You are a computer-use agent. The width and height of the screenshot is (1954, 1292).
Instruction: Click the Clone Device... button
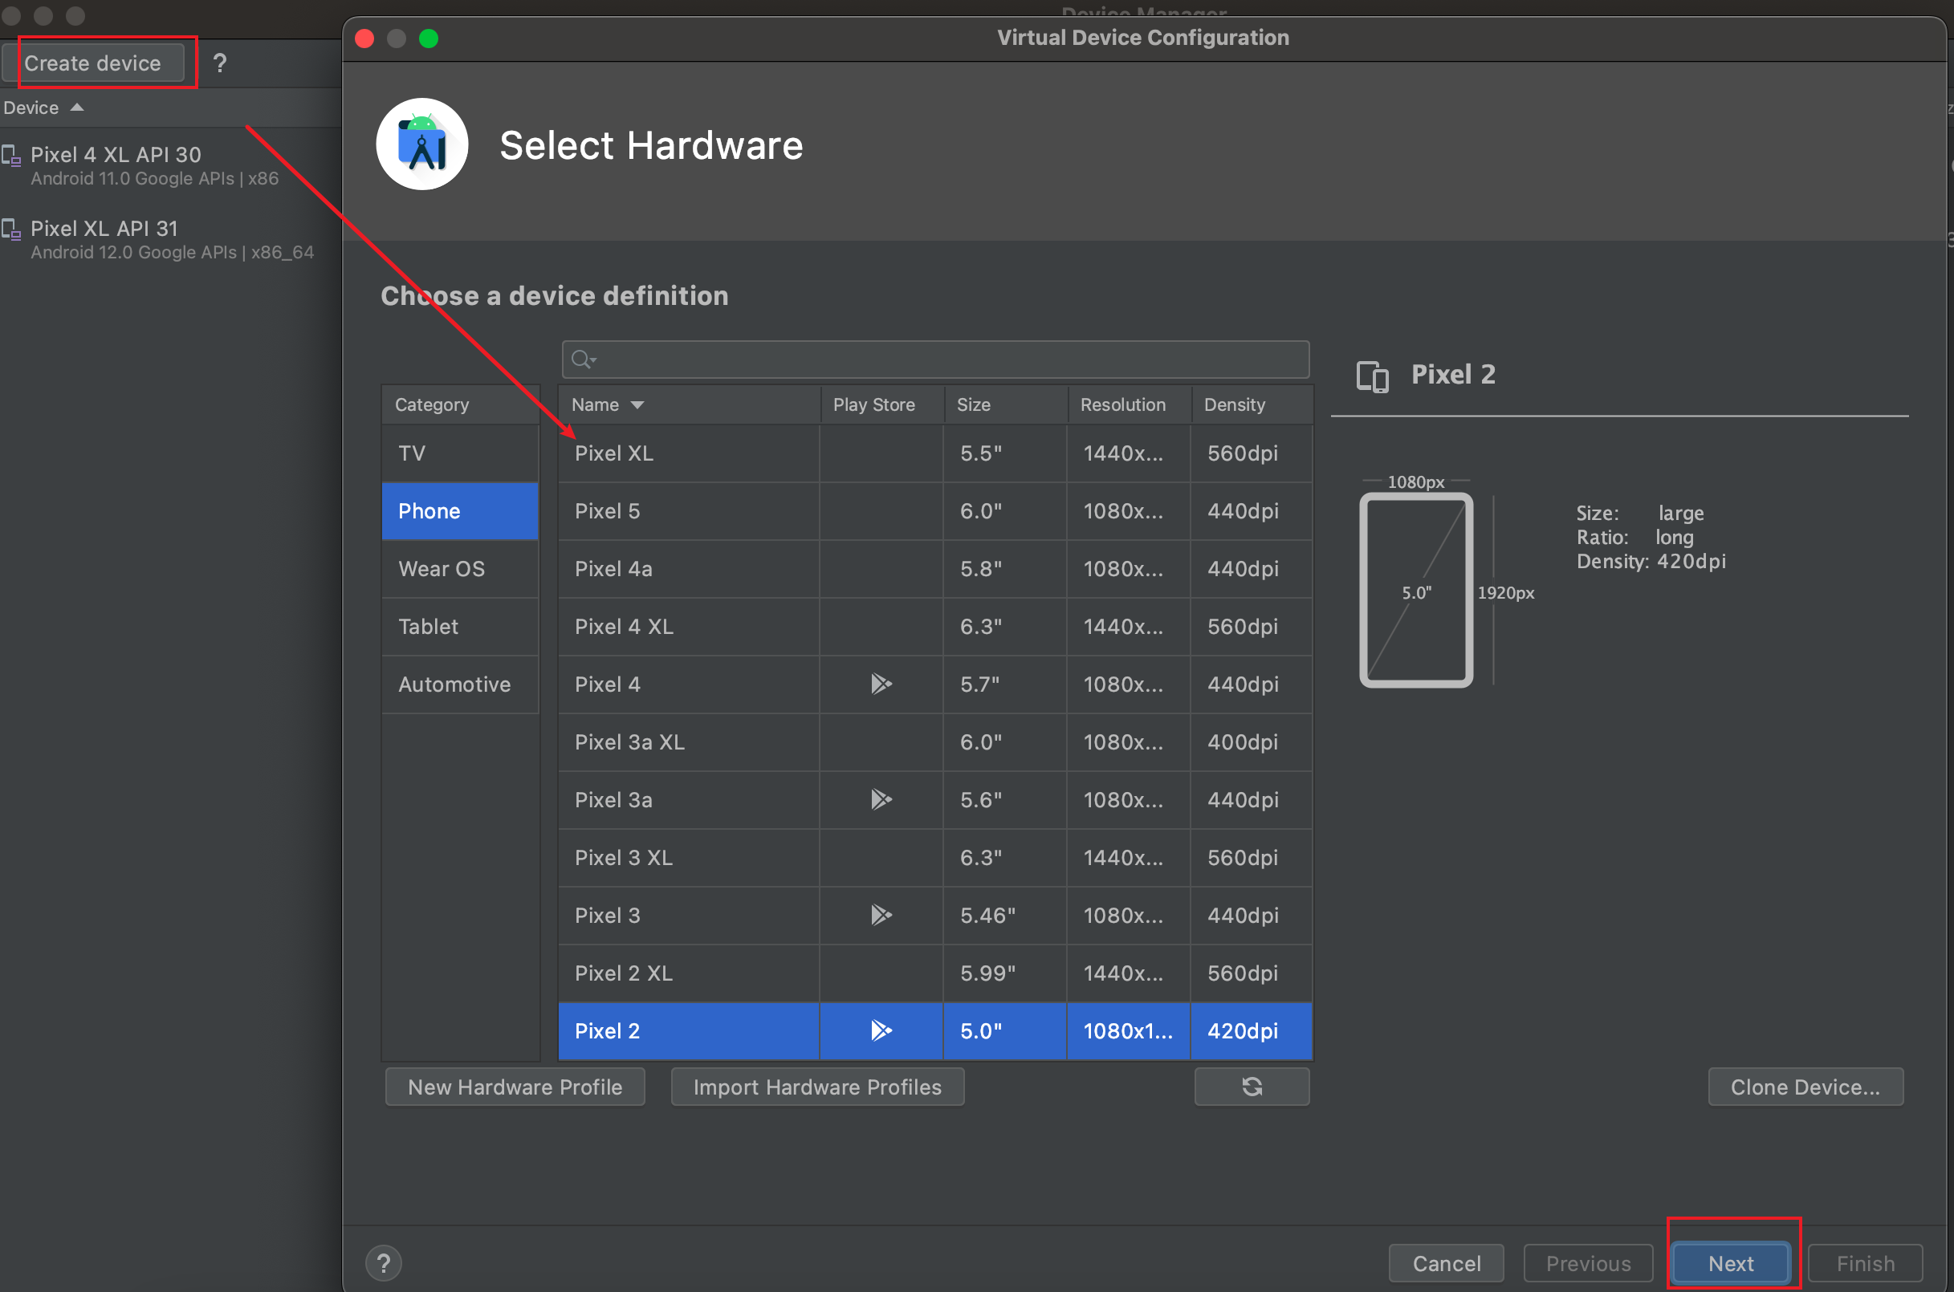pos(1805,1087)
